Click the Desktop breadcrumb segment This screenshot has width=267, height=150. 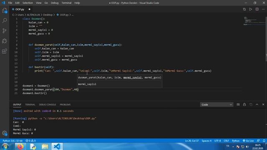tap(48, 15)
